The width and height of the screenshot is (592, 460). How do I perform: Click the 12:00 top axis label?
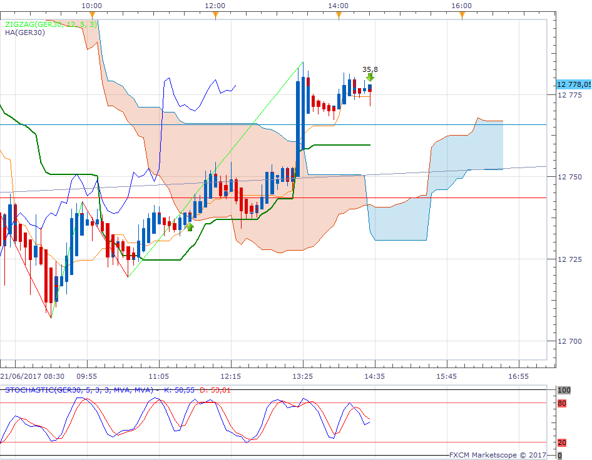215,6
